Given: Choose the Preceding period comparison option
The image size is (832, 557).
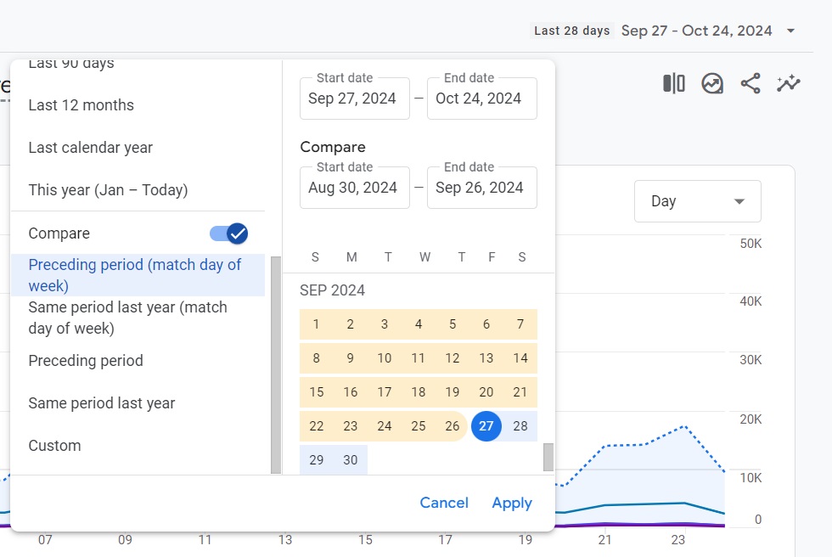Looking at the screenshot, I should point(85,361).
